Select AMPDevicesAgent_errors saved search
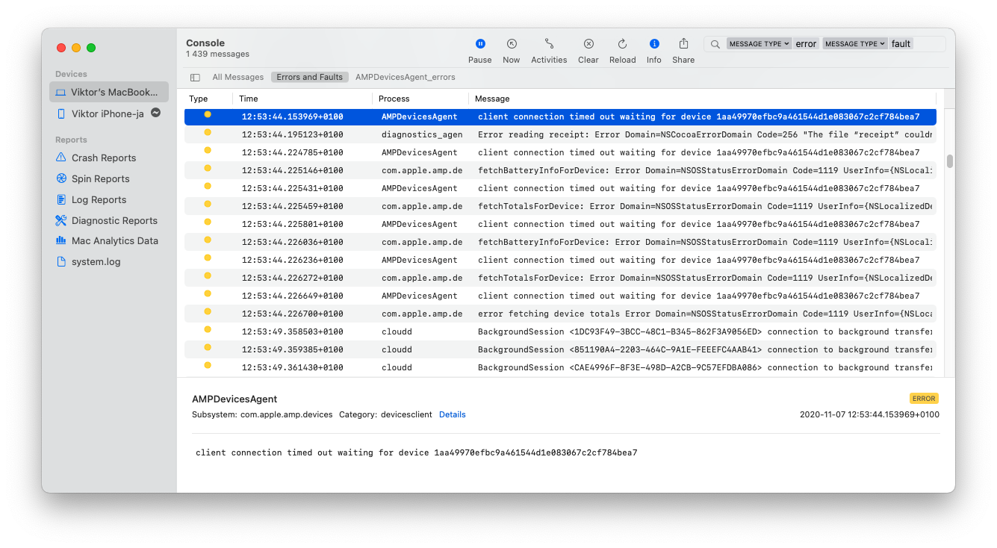The height and width of the screenshot is (548, 997). [406, 77]
